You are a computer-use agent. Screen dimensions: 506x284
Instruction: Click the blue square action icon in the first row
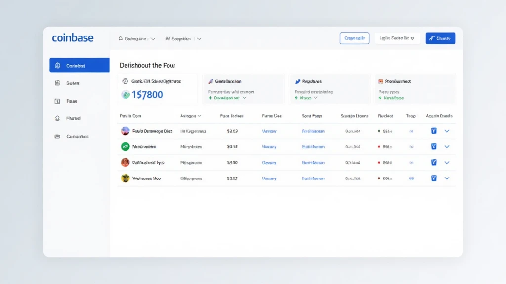pos(434,131)
